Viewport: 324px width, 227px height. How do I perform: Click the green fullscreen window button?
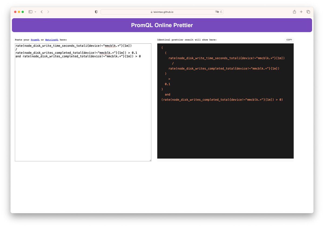tap(23, 12)
